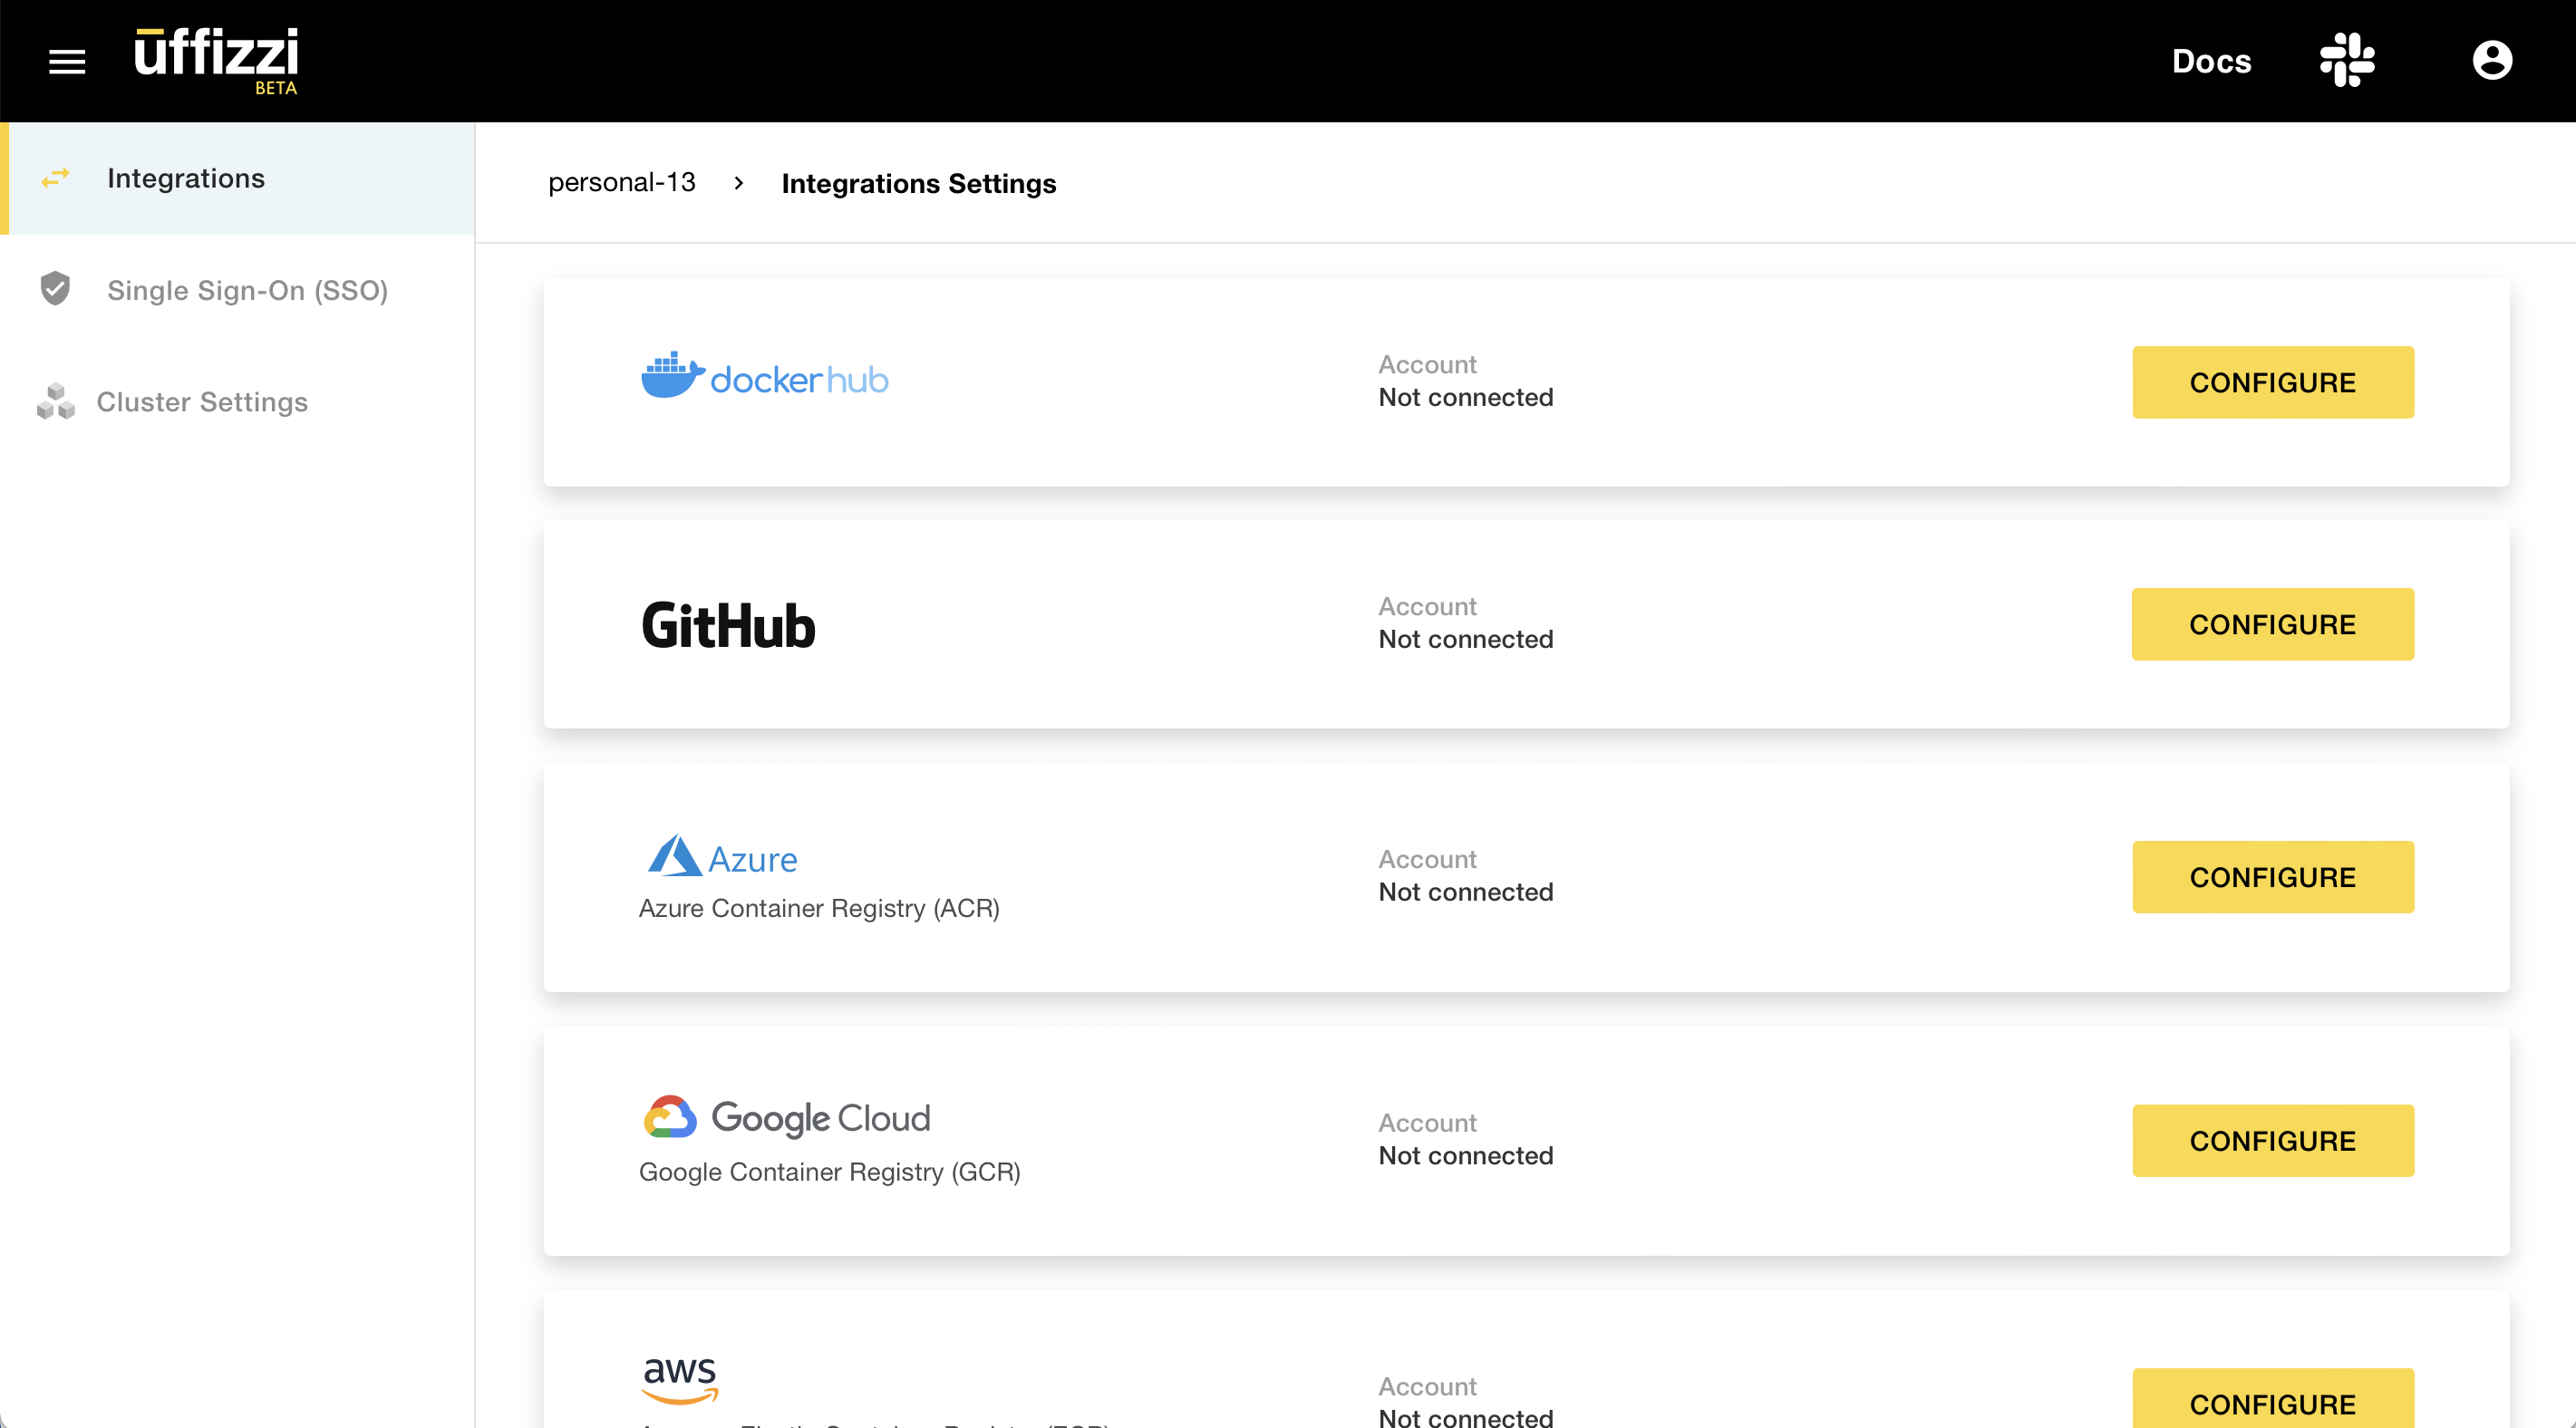2576x1428 pixels.
Task: Click the GitHub logo
Action: (x=728, y=626)
